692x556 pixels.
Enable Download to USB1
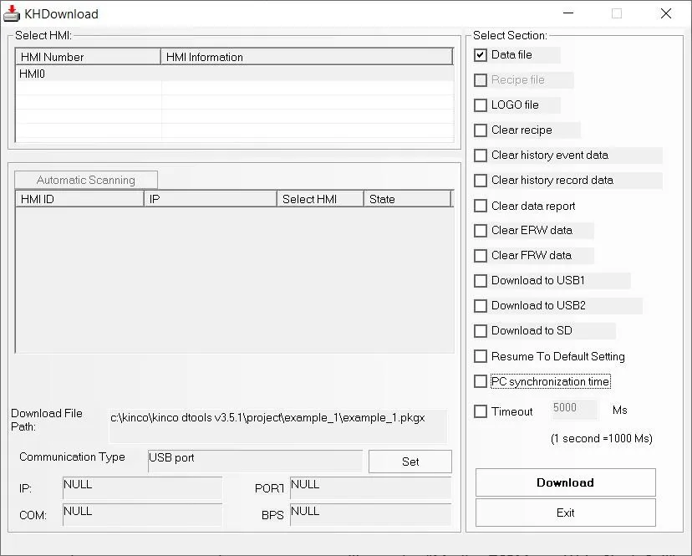coord(481,281)
